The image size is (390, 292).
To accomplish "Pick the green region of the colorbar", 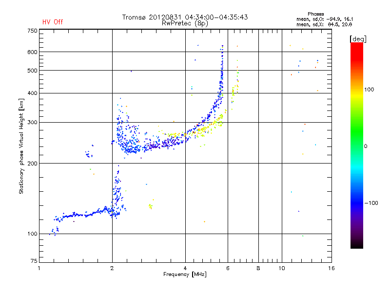I will [x=357, y=131].
